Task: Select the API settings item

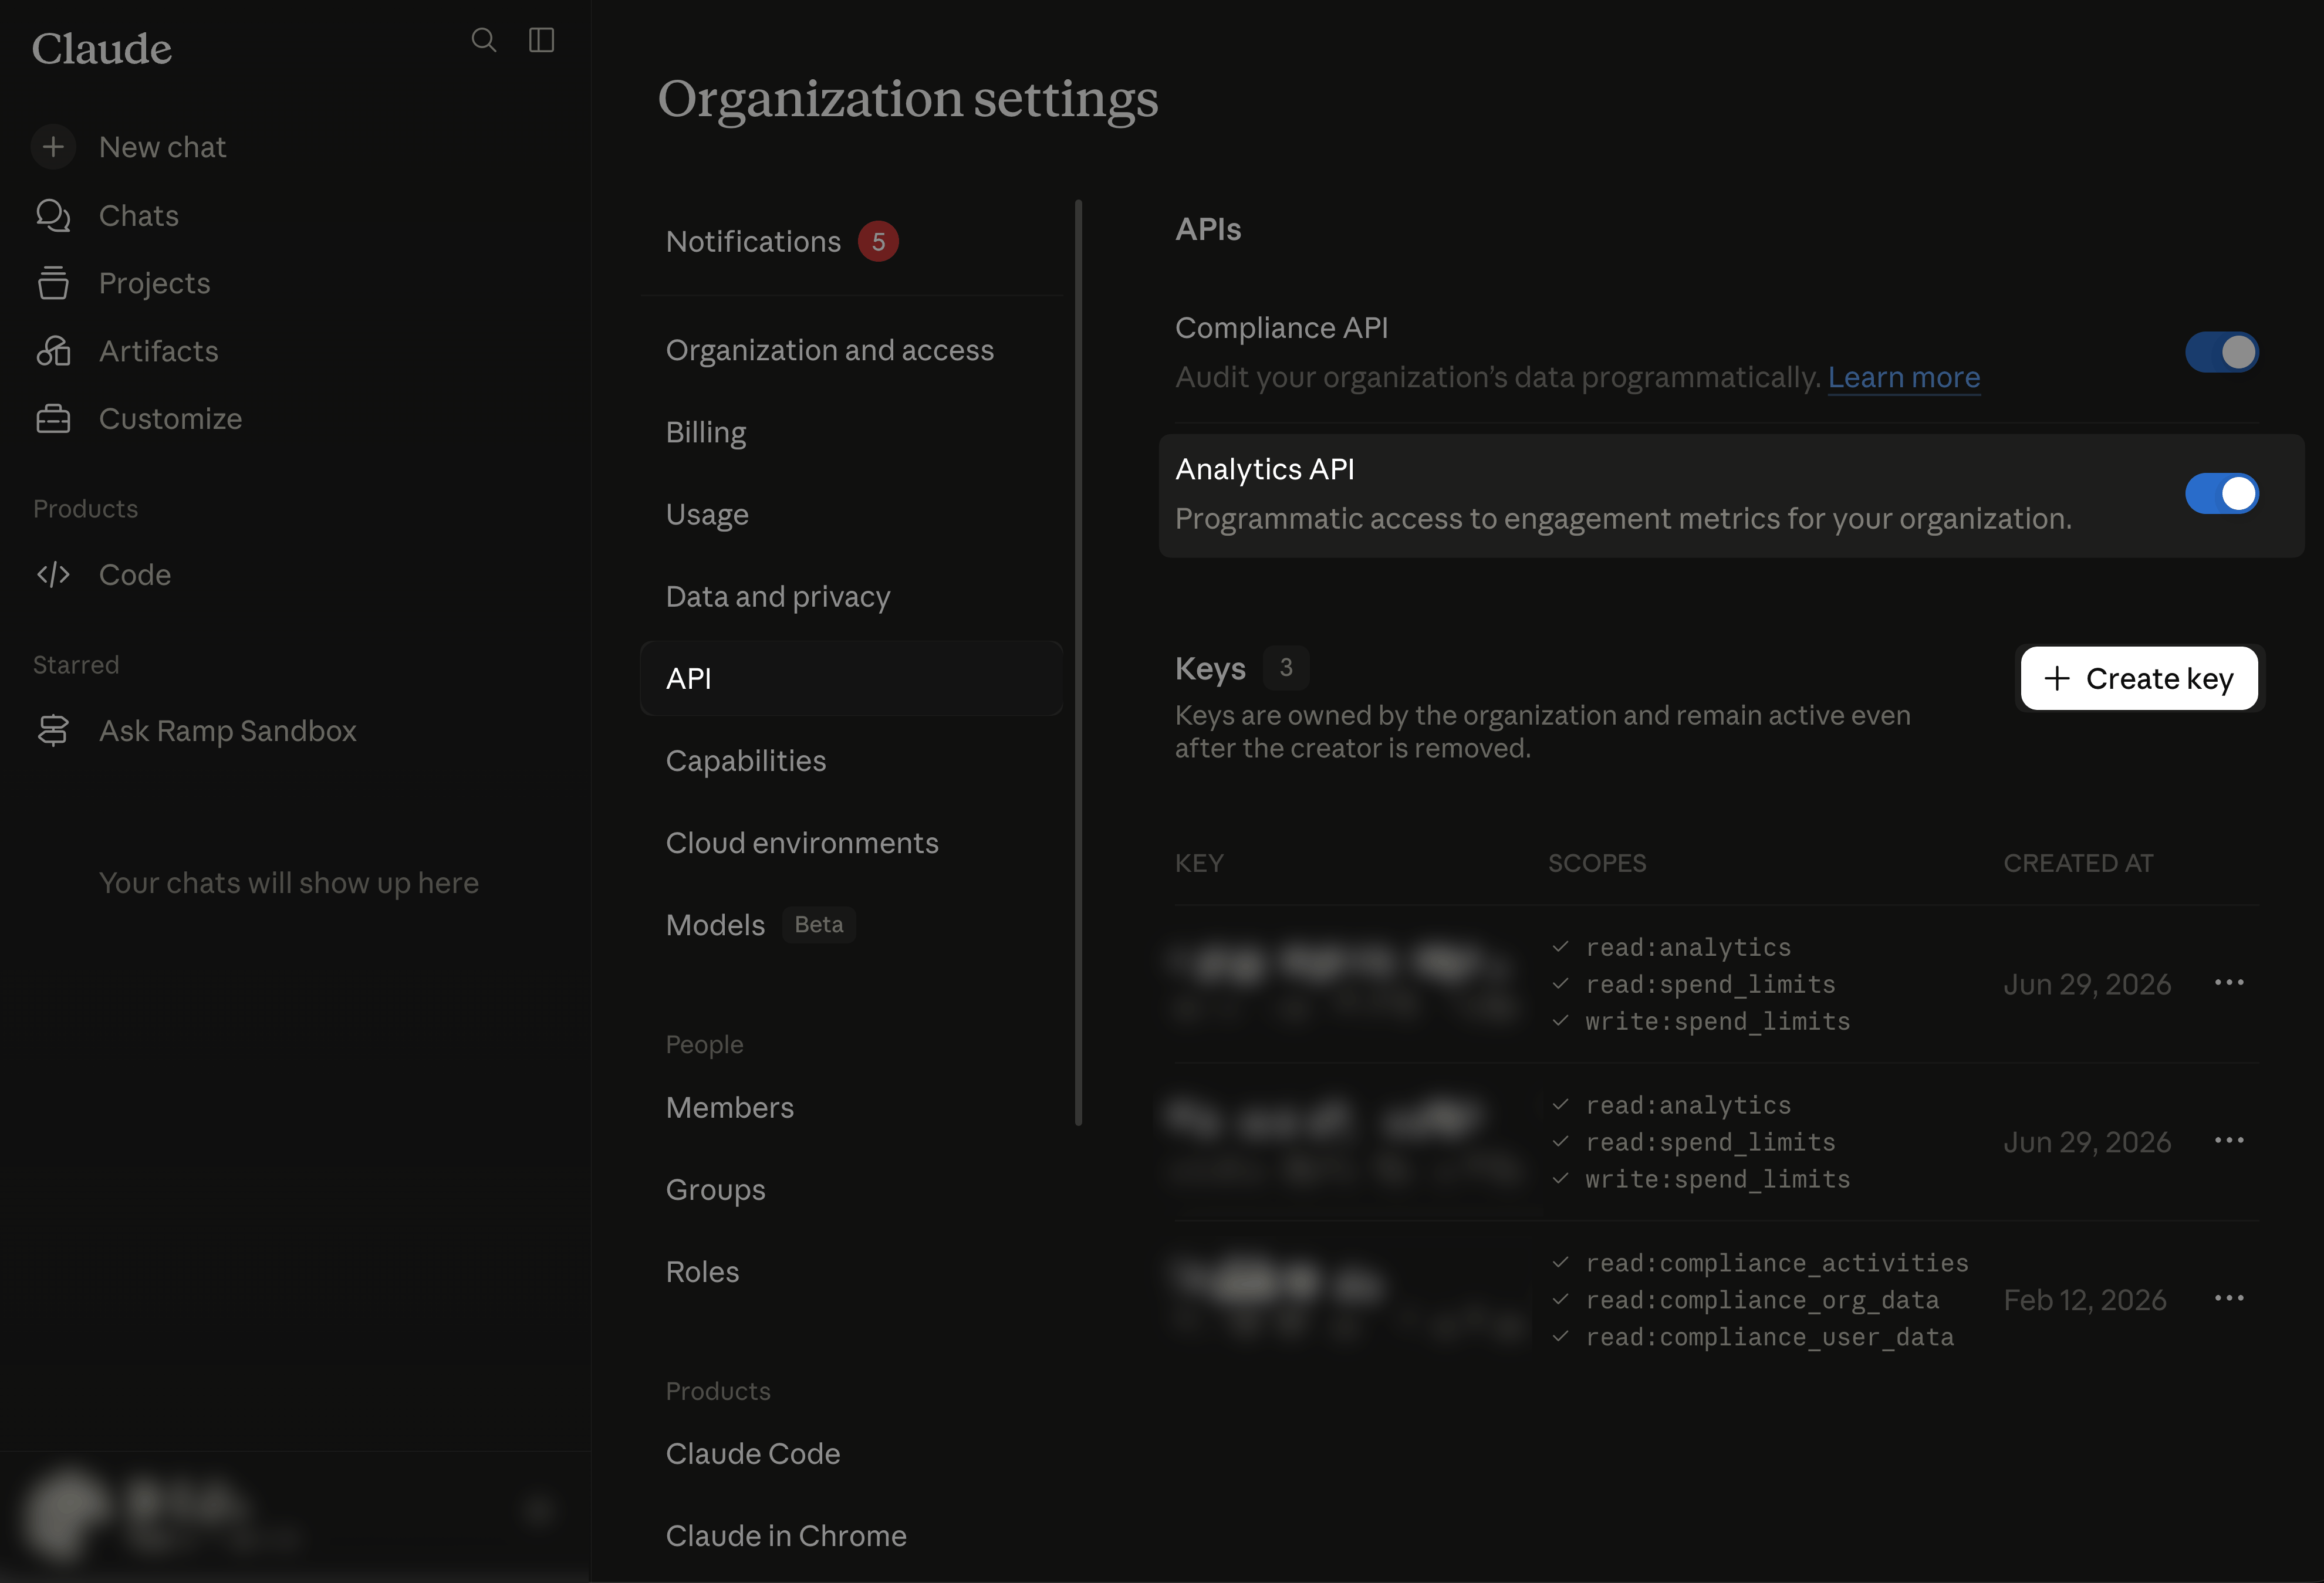Action: click(x=852, y=679)
